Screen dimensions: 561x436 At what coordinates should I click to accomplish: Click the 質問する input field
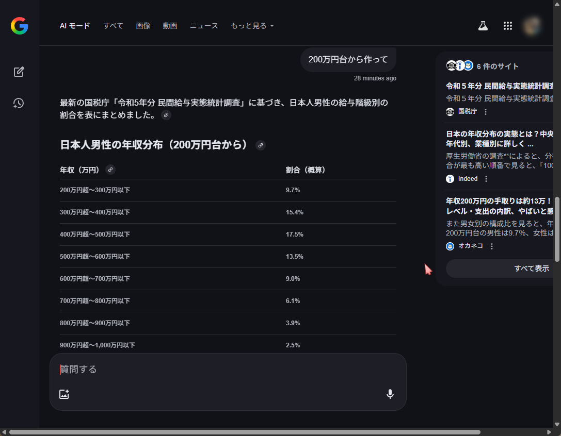click(x=227, y=370)
